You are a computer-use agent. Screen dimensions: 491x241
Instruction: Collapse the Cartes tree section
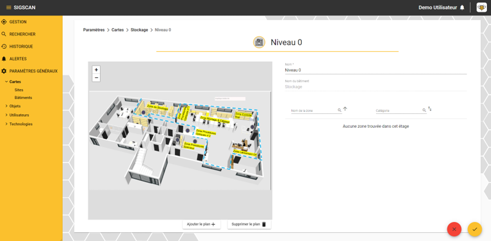[6, 82]
